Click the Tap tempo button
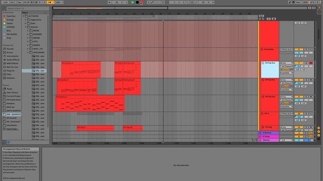This screenshot has width=323, height=181. click(x=19, y=2)
